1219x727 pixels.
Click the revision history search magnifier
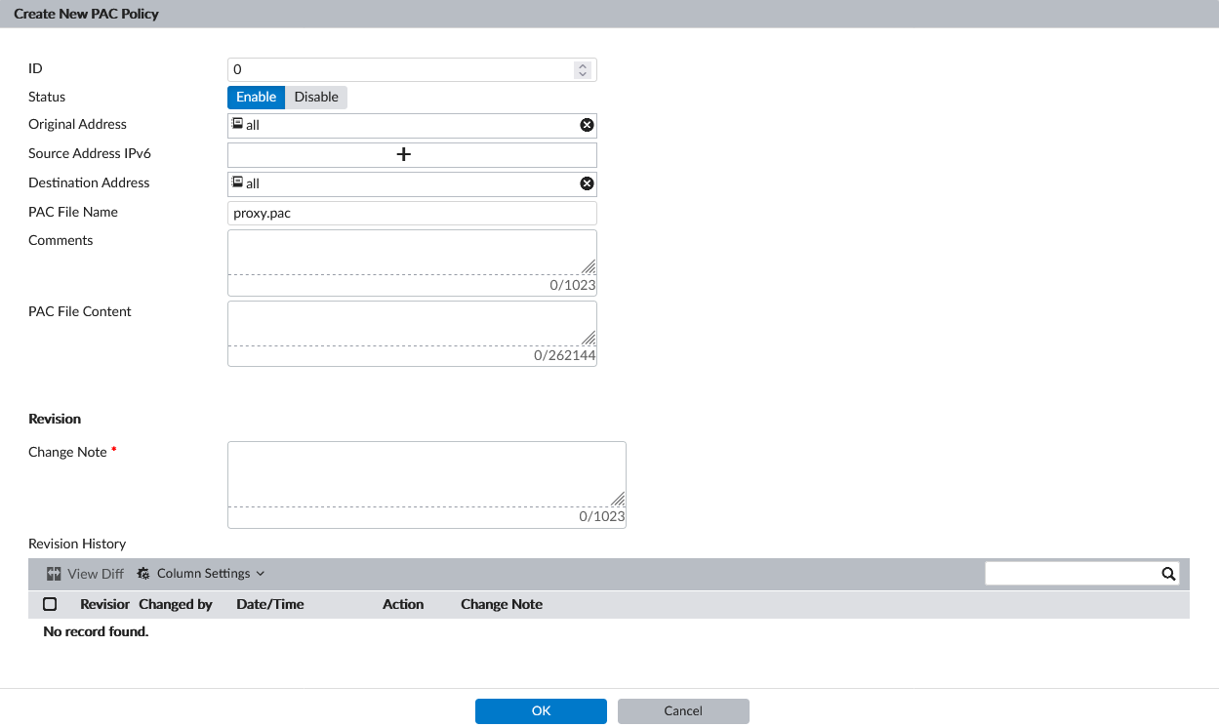pos(1168,574)
